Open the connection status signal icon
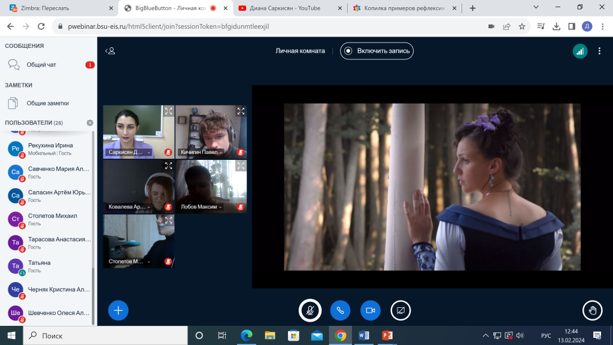Viewport: 613px width, 345px height. click(580, 51)
